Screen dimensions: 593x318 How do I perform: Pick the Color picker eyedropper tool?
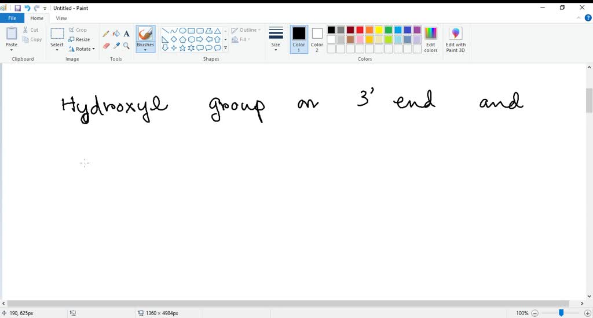116,46
